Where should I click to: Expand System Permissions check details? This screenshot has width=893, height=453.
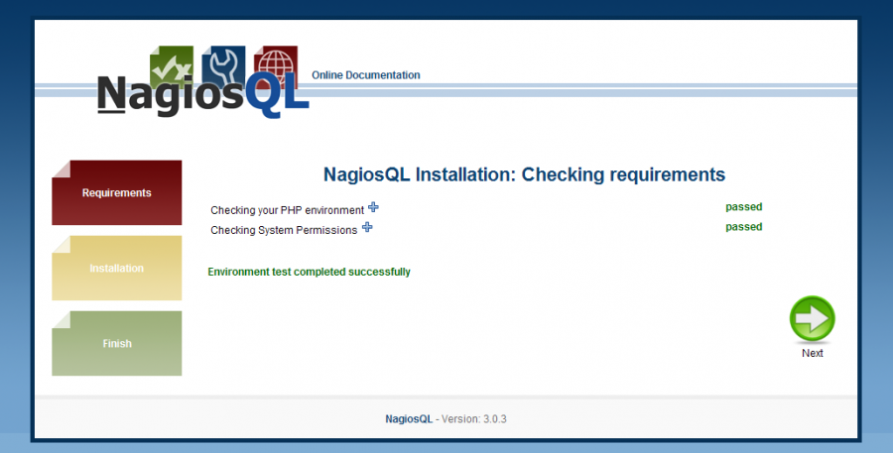[x=367, y=227]
